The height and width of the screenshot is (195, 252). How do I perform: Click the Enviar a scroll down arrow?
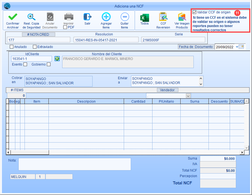coord(201,84)
